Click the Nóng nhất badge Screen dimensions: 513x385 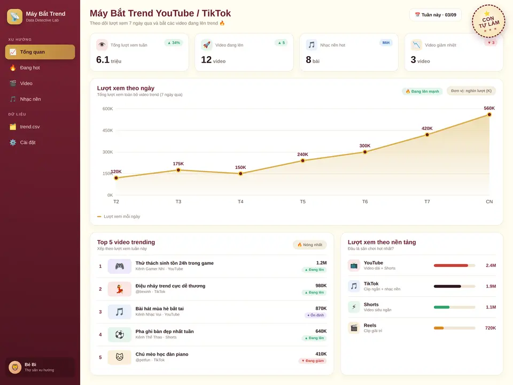[x=310, y=244]
